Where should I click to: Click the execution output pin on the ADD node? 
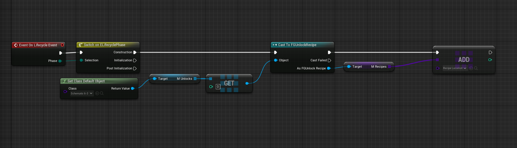tap(490, 52)
